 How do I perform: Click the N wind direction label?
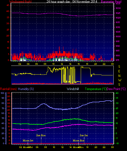[x=119, y=76]
